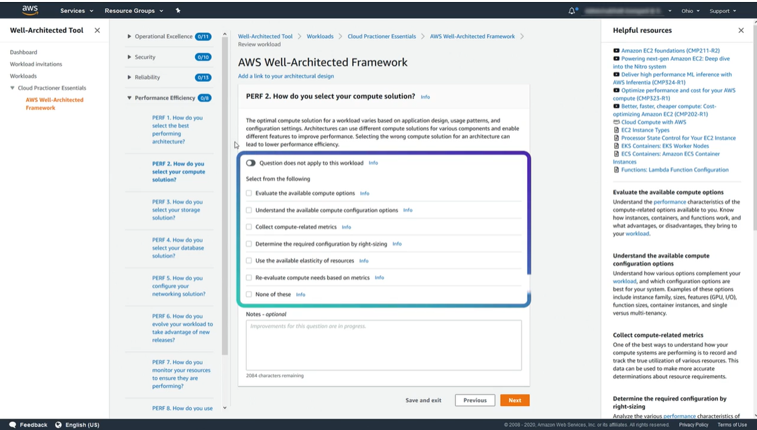This screenshot has width=757, height=430.
Task: Check 'Determine the required configuration by right-sizing'
Action: click(x=249, y=244)
